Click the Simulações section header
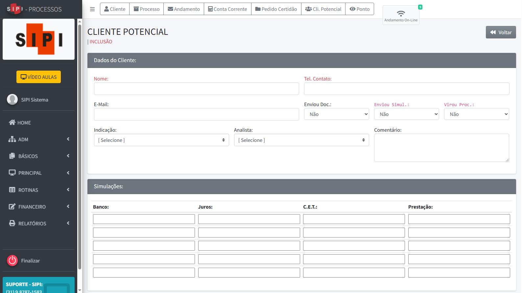The image size is (522, 293). point(302,187)
